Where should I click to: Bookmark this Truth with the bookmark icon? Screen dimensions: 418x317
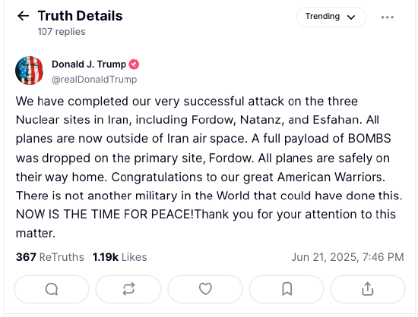coord(287,290)
